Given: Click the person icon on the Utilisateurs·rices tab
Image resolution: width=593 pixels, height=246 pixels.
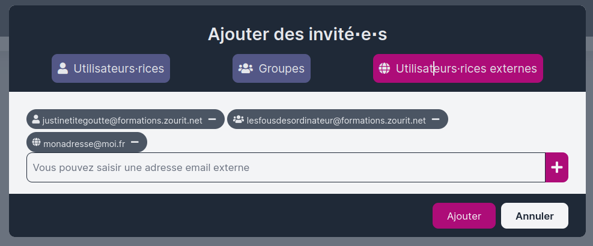Looking at the screenshot, I should (63, 68).
